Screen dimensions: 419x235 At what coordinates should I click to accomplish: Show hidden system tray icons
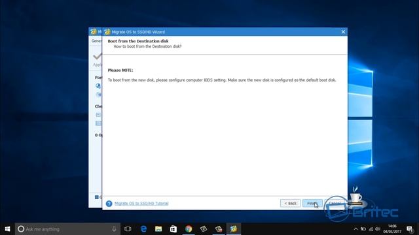click(x=355, y=229)
